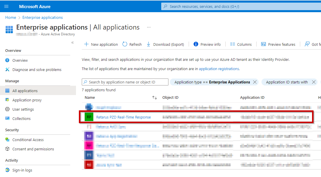
Task: Open the Azure portal hamburger menu
Action: click(x=6, y=6)
